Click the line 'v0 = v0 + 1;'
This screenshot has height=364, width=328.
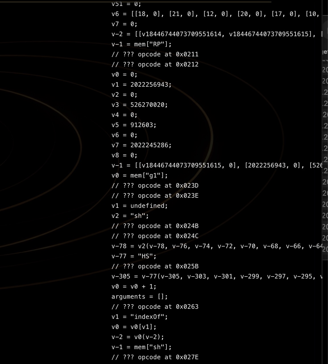pos(134,287)
